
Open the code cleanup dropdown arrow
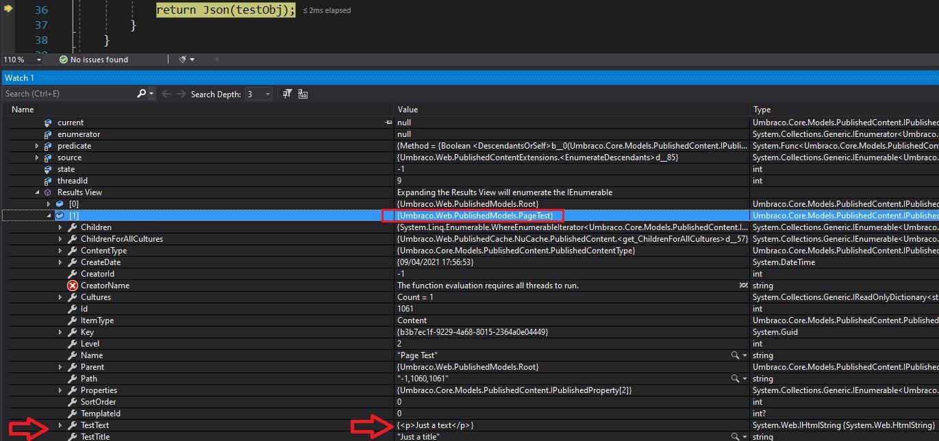pos(192,60)
